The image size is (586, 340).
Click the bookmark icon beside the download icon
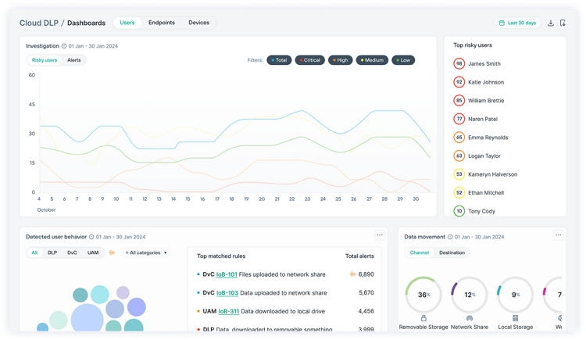click(563, 23)
